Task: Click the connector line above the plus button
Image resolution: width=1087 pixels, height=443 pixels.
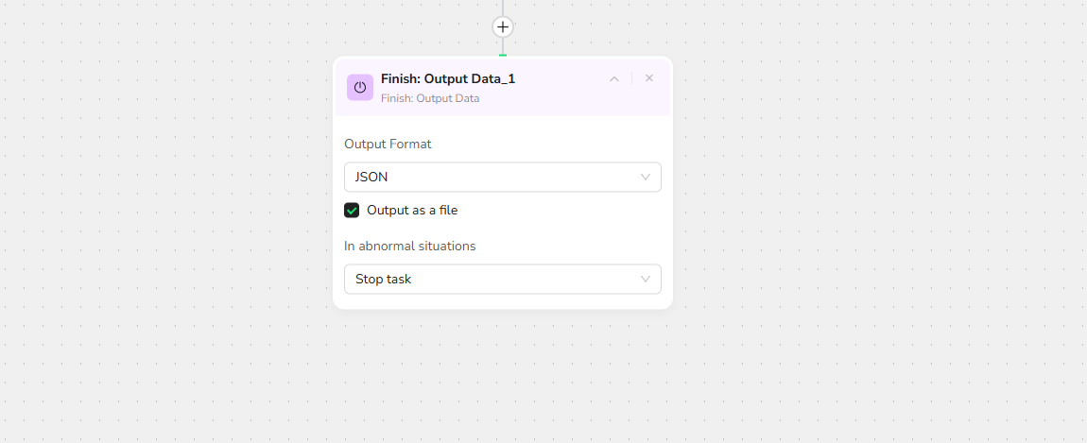Action: (503, 8)
